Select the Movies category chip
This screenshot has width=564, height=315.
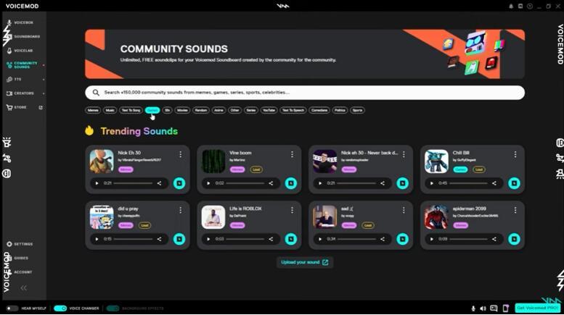click(182, 110)
